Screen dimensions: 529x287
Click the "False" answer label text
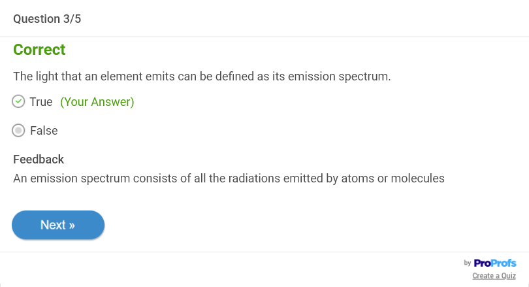(x=44, y=131)
